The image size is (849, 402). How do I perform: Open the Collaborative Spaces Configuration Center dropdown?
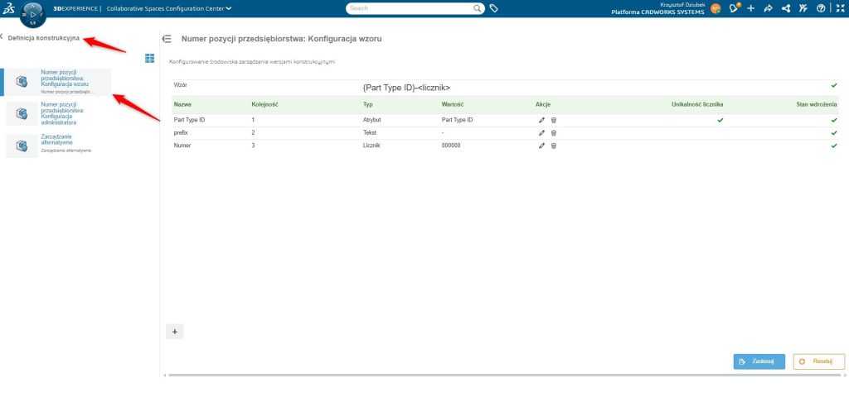169,8
